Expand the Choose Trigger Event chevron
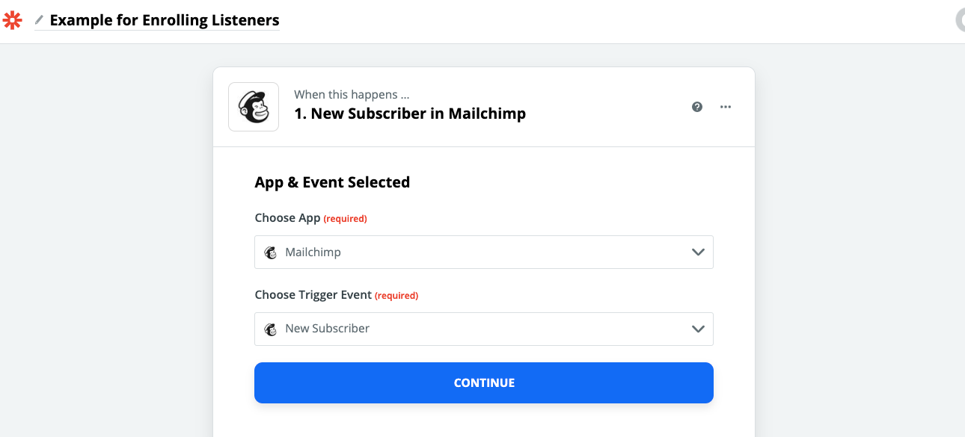This screenshot has height=437, width=965. click(x=698, y=329)
